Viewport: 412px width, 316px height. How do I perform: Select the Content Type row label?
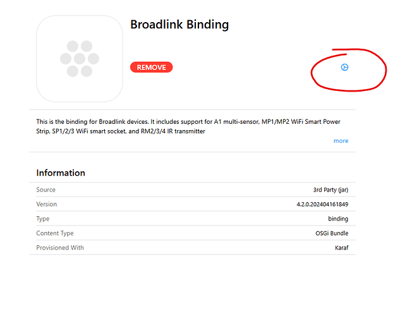[55, 233]
